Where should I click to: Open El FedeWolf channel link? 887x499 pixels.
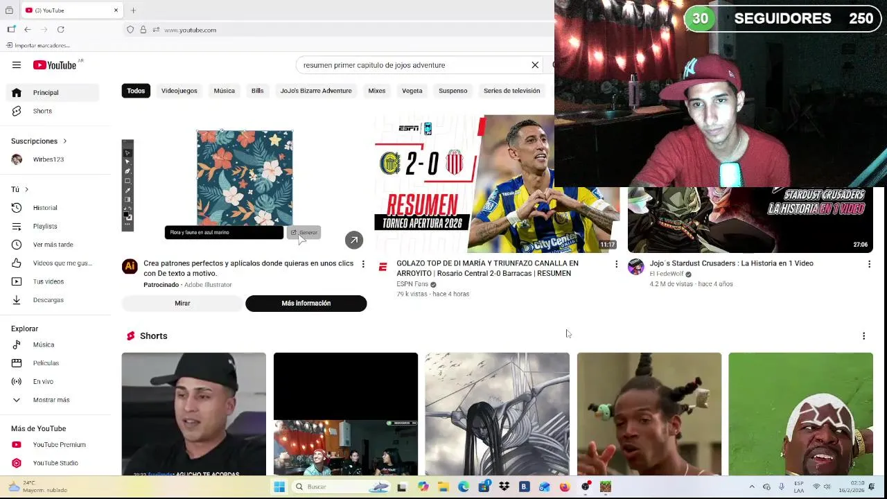pyautogui.click(x=667, y=274)
